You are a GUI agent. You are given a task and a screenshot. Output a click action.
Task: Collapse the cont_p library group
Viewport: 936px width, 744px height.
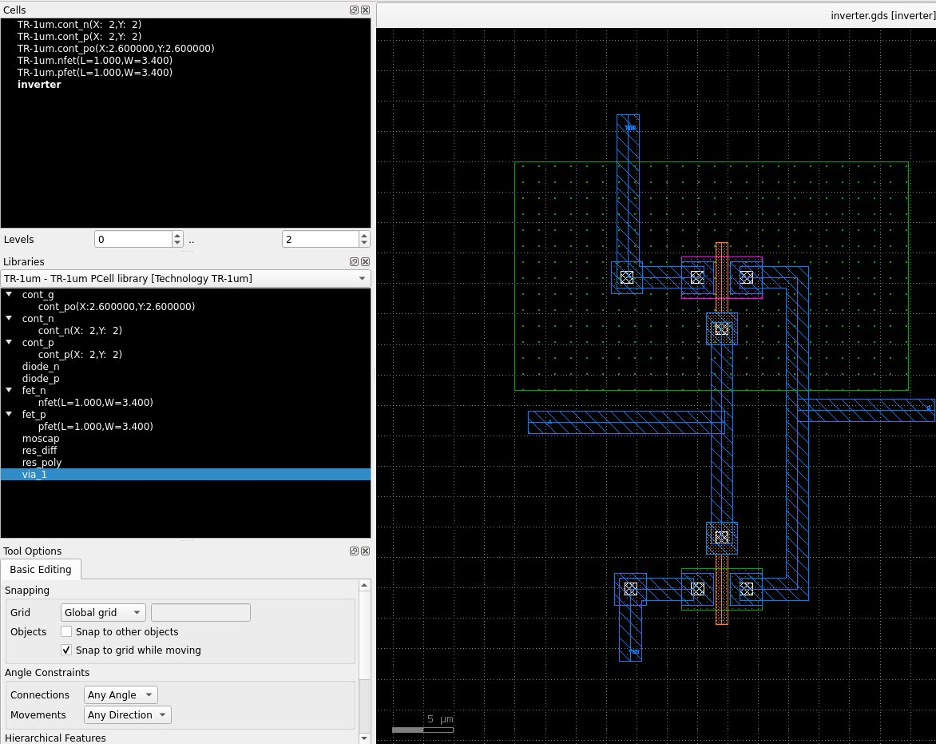pos(9,342)
